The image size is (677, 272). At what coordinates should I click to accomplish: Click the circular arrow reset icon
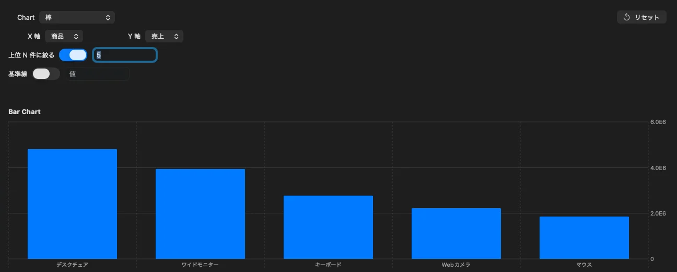coord(627,17)
